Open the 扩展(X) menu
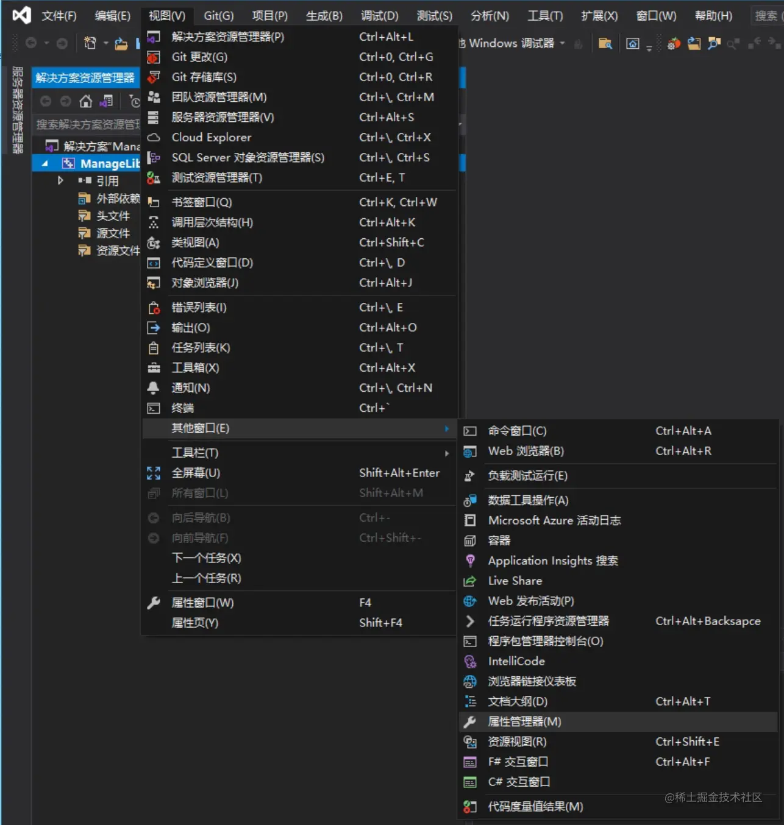The image size is (784, 825). [600, 16]
